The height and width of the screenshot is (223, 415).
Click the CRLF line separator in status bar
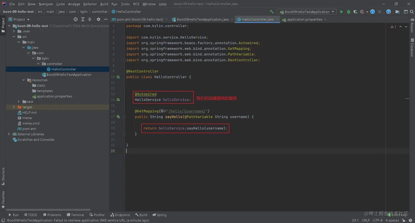pyautogui.click(x=366, y=220)
